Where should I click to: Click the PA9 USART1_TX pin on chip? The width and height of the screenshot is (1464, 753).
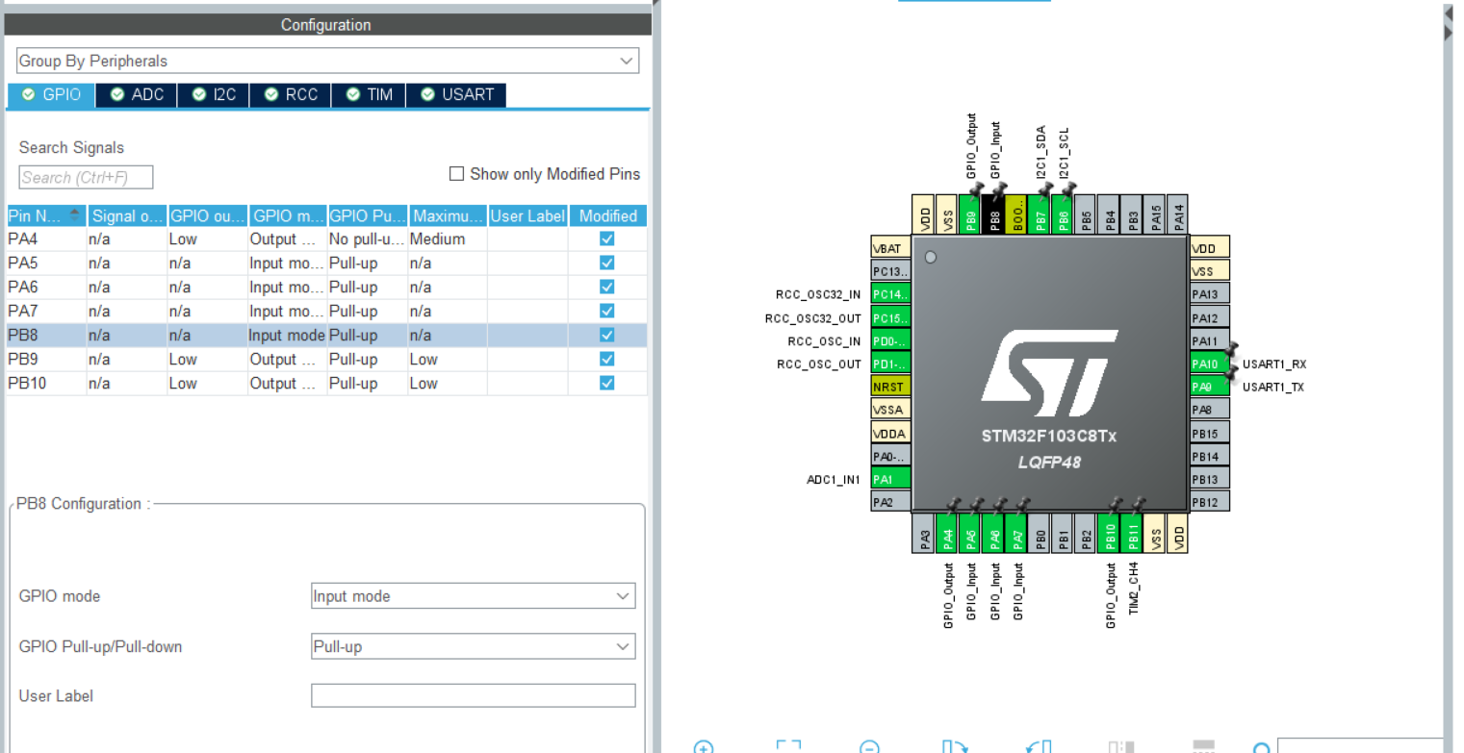coord(1209,387)
